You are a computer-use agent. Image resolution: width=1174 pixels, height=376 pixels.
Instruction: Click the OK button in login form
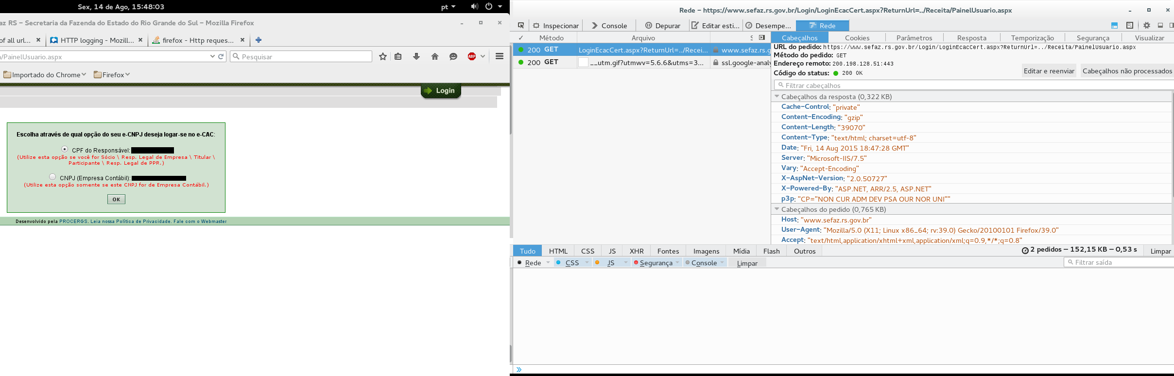tap(116, 199)
